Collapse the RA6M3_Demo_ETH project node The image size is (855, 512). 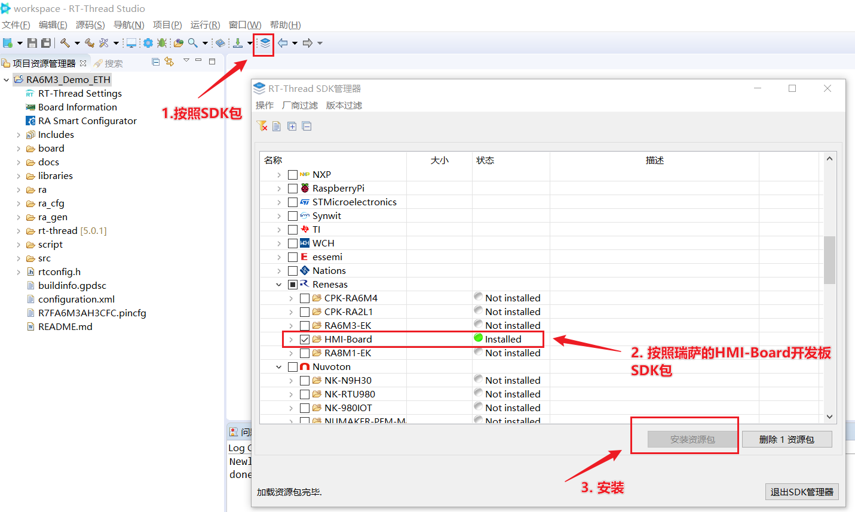pos(7,79)
